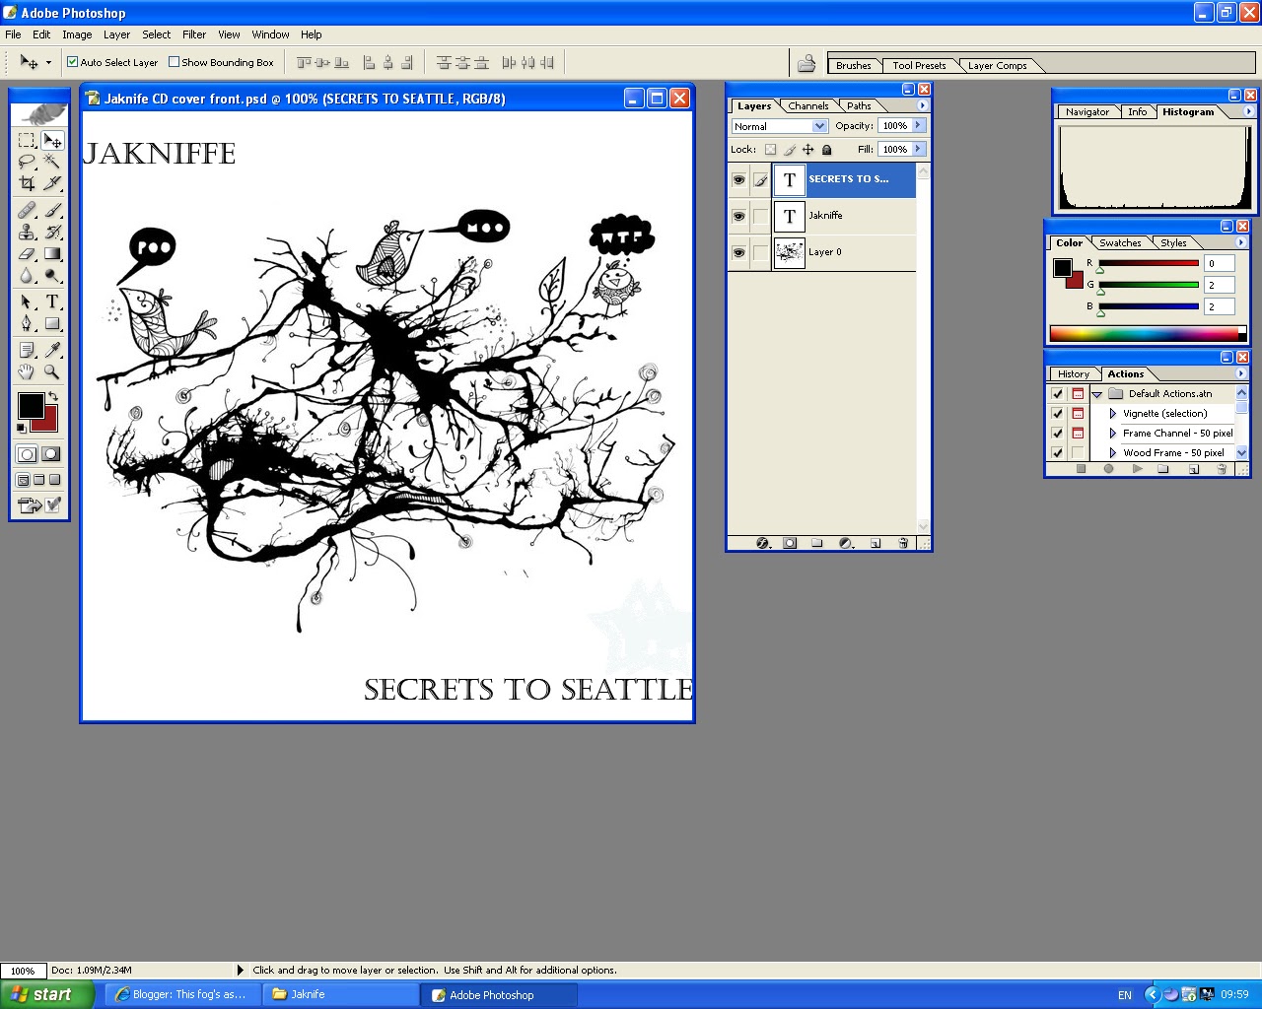Select the History Brush tool

tap(52, 232)
